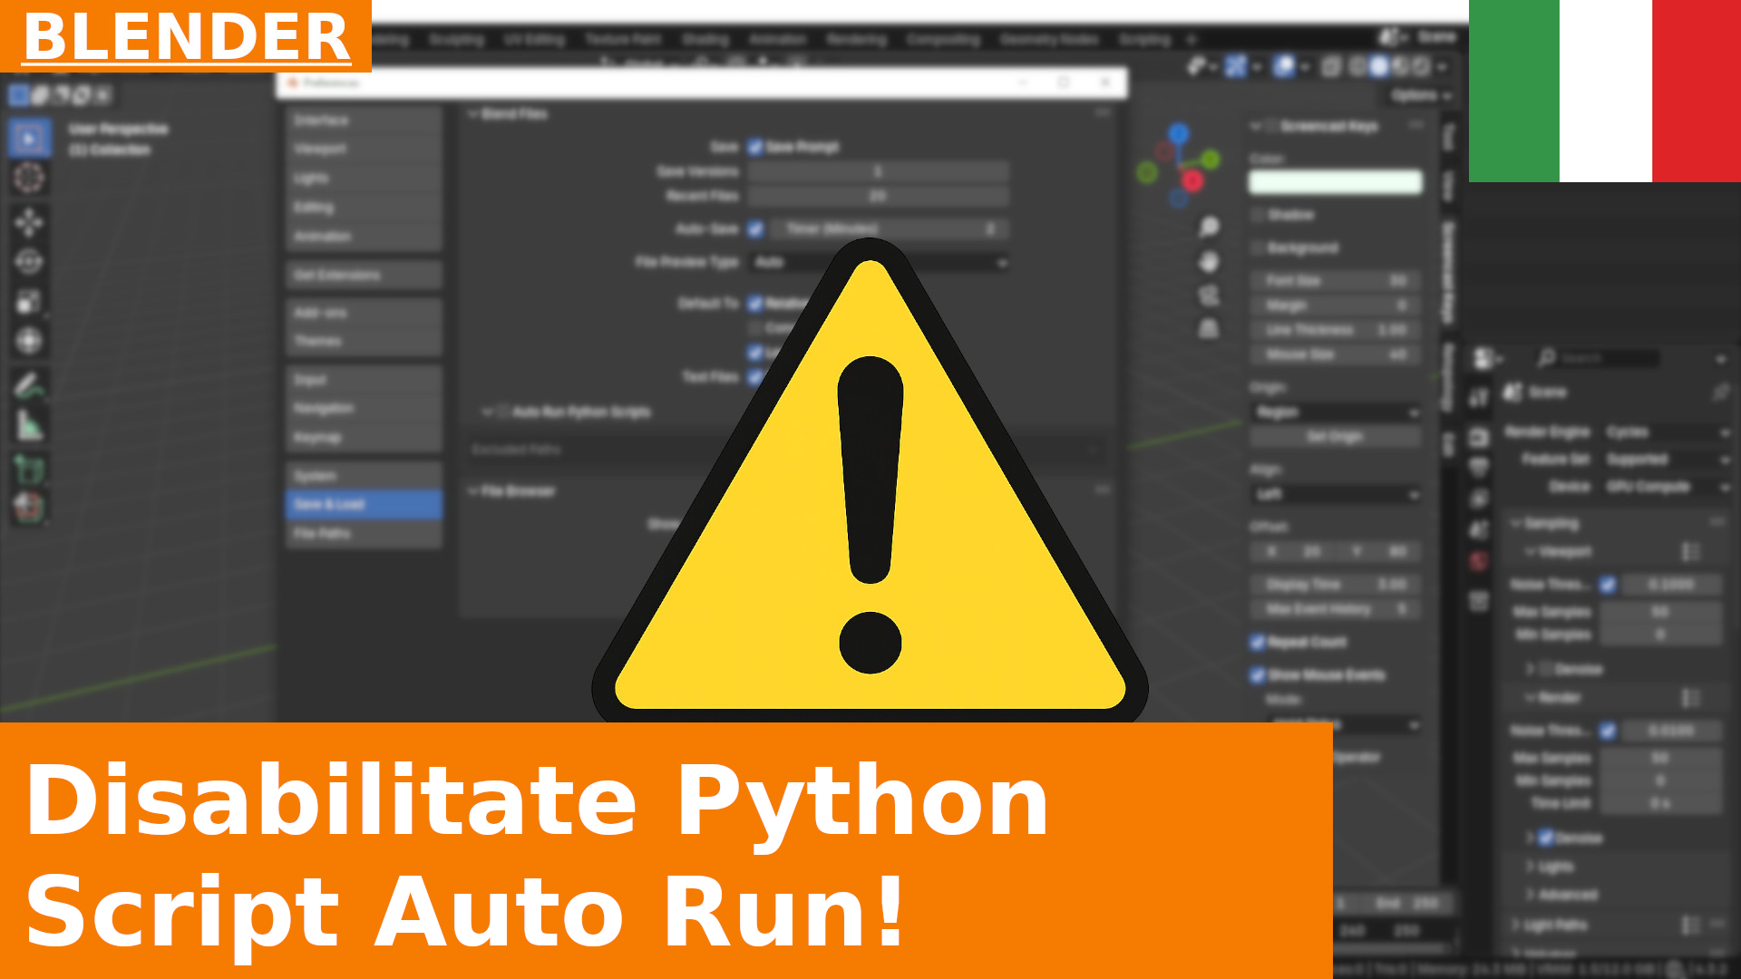This screenshot has width=1741, height=979.
Task: Select Interface in Preferences sidebar
Action: click(x=365, y=120)
